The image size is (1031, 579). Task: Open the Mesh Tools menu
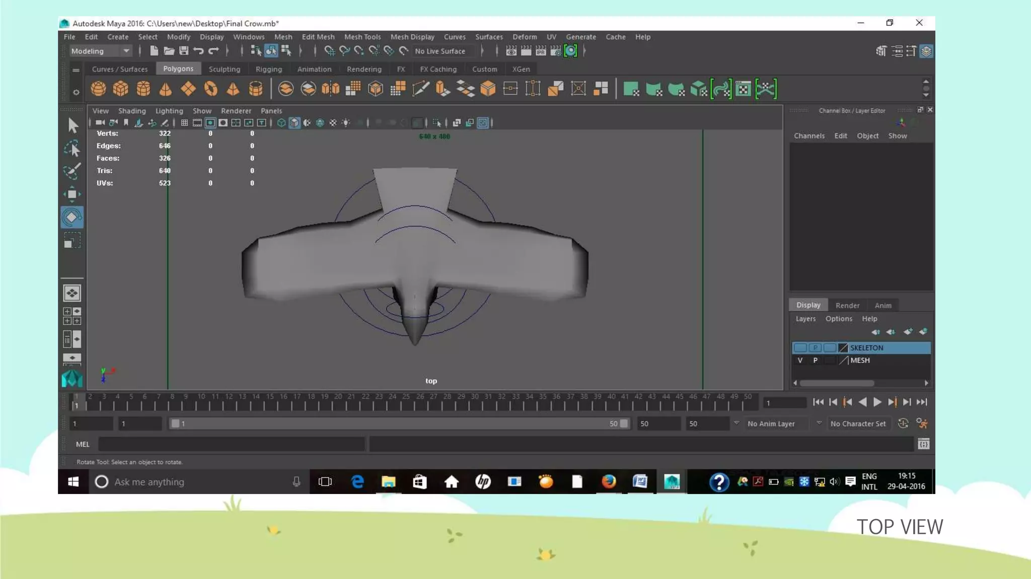pos(362,37)
